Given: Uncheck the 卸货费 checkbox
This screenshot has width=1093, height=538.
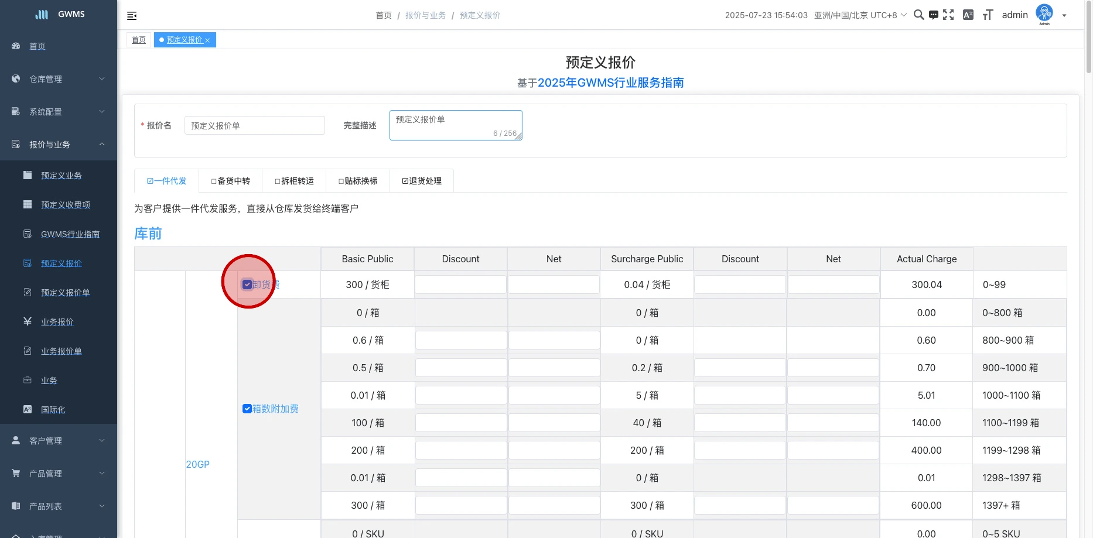Looking at the screenshot, I should coord(247,285).
